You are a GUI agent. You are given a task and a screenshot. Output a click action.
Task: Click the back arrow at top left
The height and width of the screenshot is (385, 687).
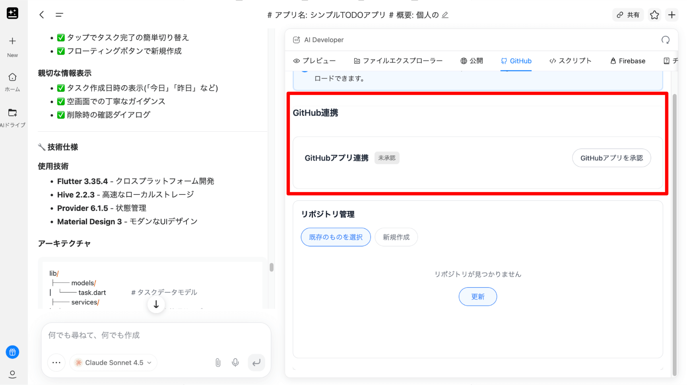[42, 15]
